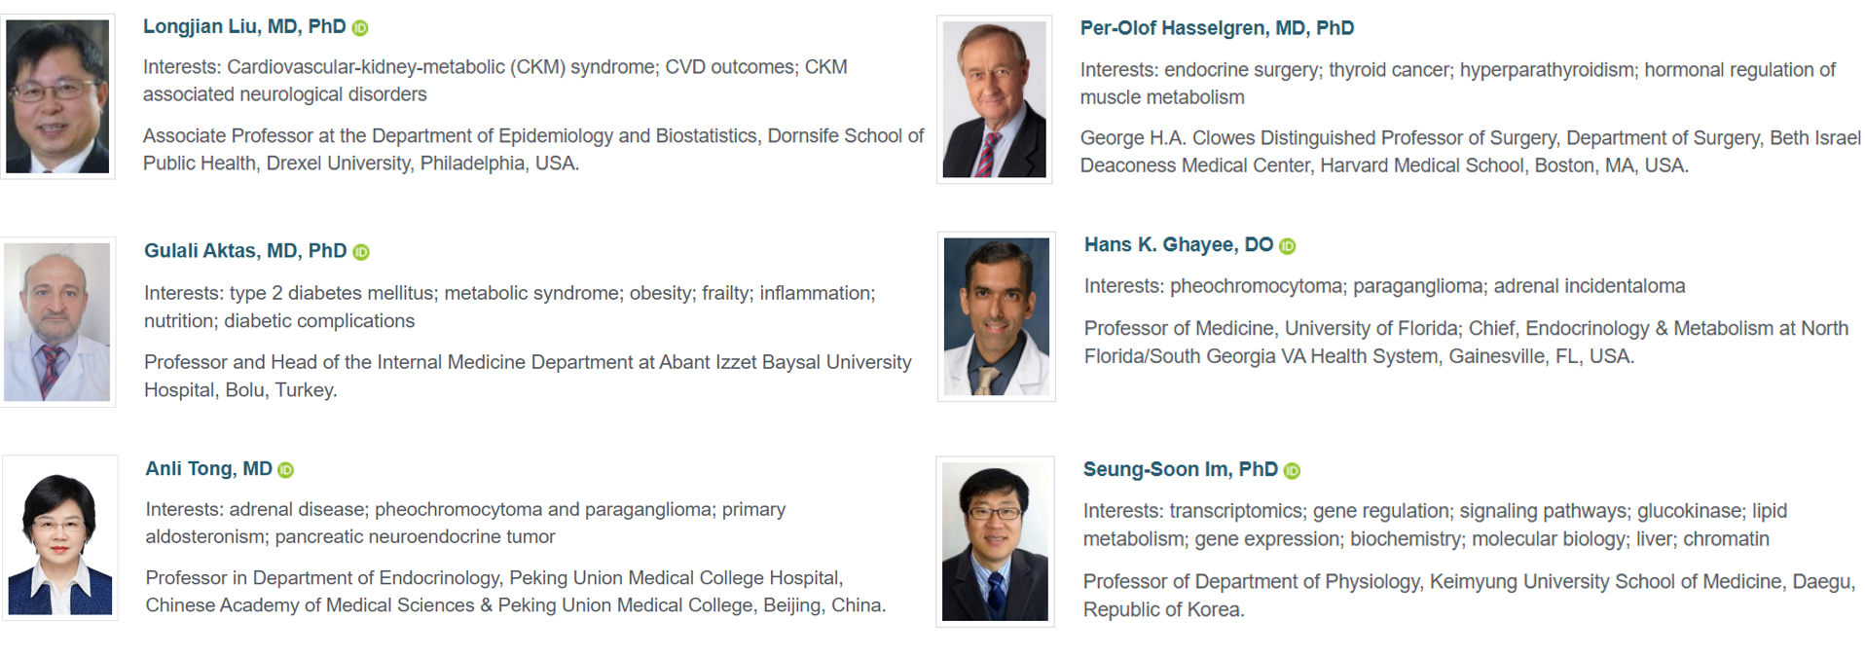The image size is (1865, 657).
Task: Open ORCID icon beside Hans K. Ghayee
Action: (1287, 246)
